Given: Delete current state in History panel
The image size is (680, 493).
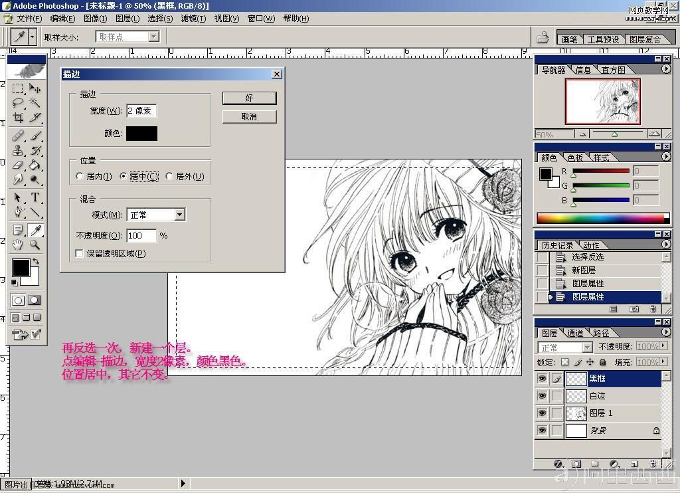Looking at the screenshot, I should [x=653, y=309].
